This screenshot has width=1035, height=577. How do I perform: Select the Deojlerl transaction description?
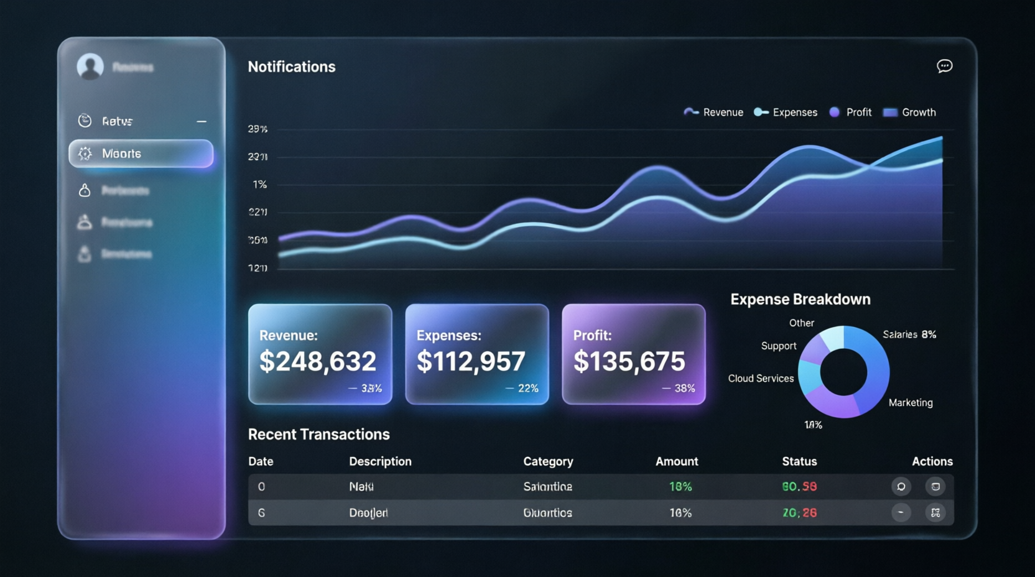click(368, 513)
